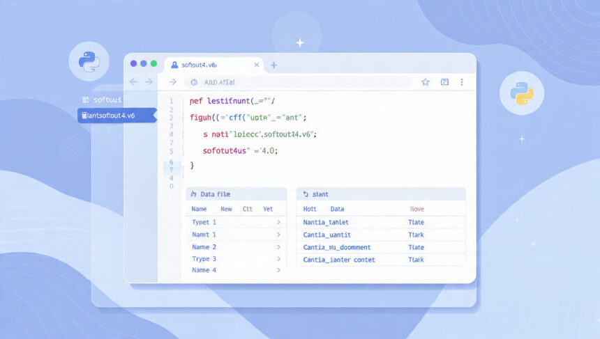Image resolution: width=600 pixels, height=339 pixels.
Task: Select the Cantia_ianter contet row
Action: point(381,260)
